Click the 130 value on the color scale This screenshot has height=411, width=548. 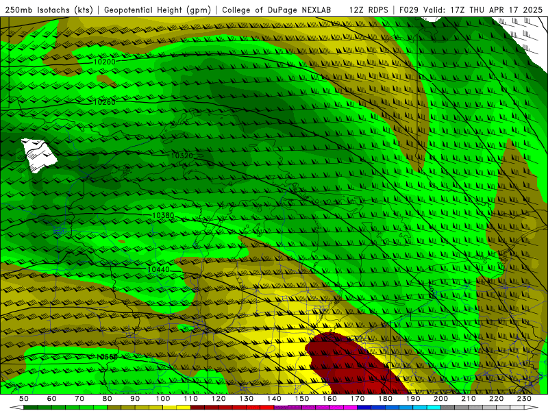(x=247, y=399)
